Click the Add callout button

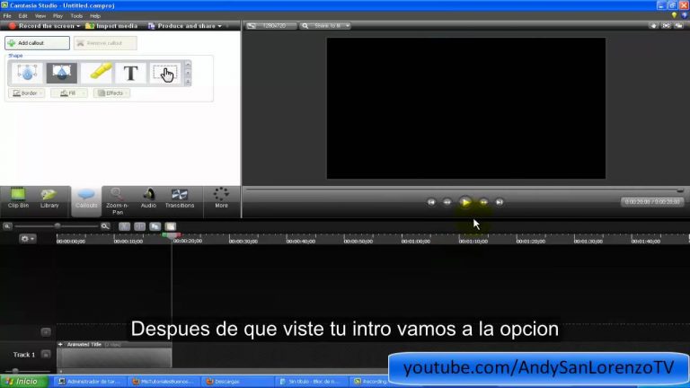click(x=37, y=43)
